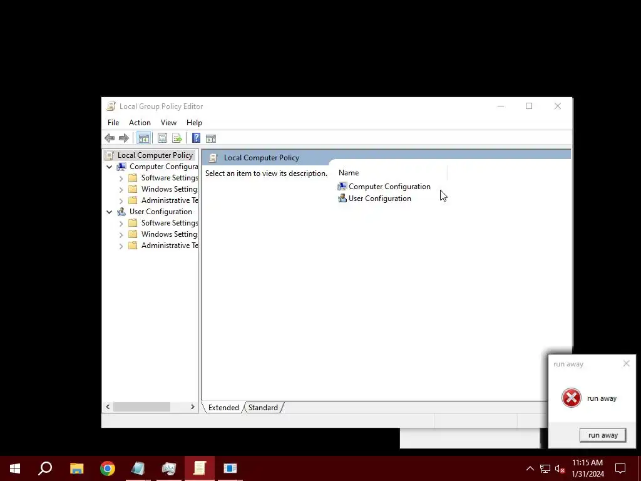Click the horizontal scrollbar thumb in tree pane
This screenshot has width=641, height=481.
[x=142, y=407]
